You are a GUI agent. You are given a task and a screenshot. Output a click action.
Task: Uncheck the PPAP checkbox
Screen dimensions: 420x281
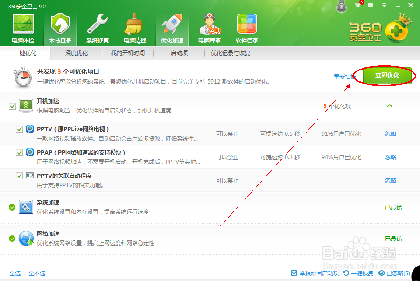coord(19,153)
